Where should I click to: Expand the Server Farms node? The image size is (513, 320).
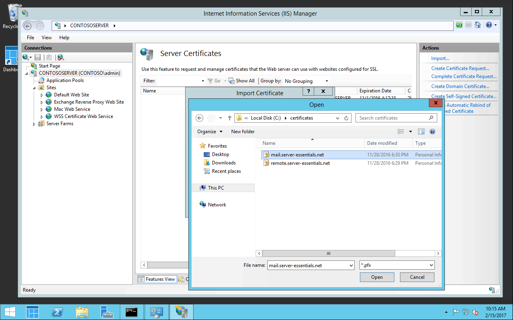34,124
